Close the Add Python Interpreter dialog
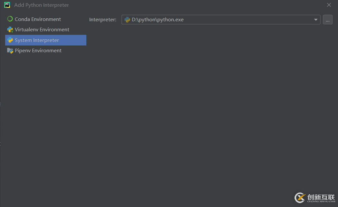 coord(329,5)
